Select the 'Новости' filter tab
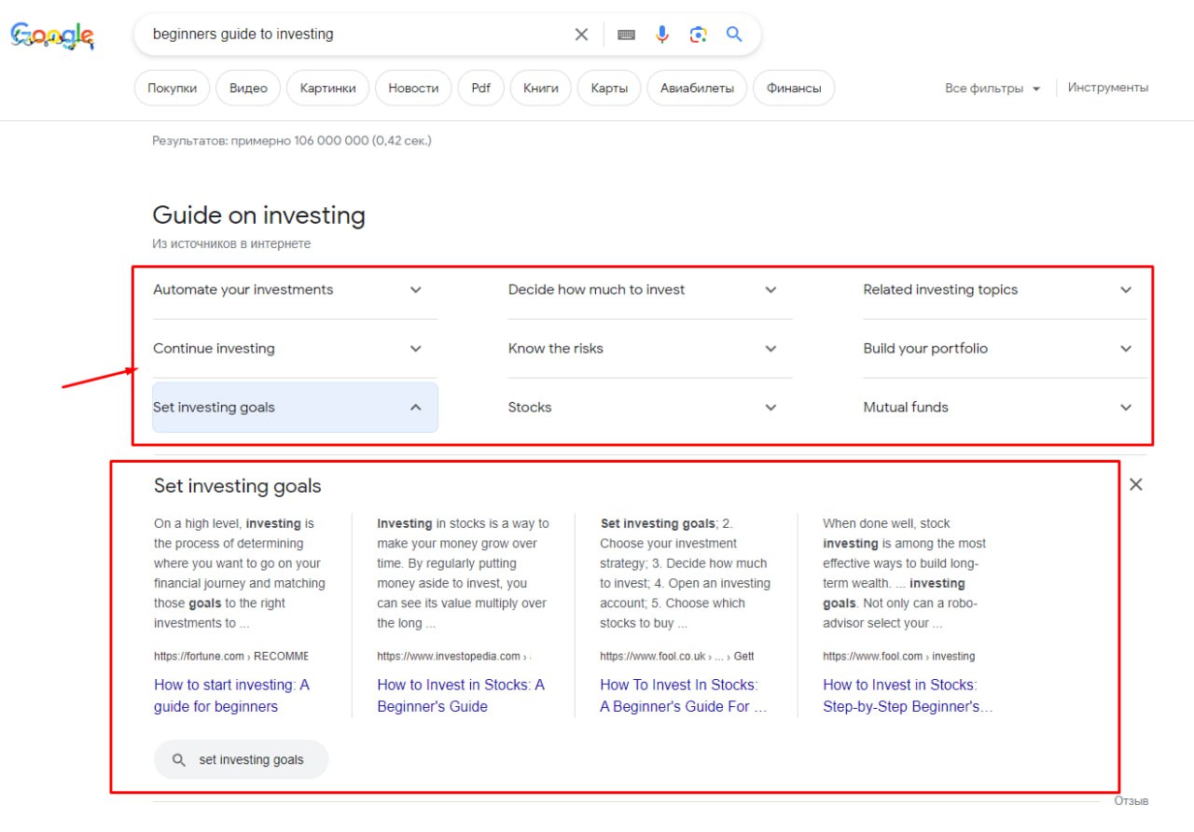The image size is (1194, 832). [413, 89]
